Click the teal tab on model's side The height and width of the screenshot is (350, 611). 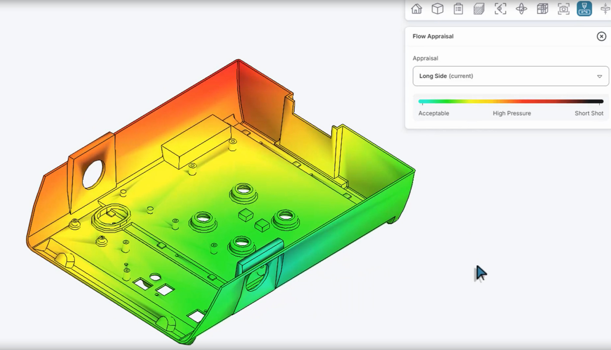(x=260, y=254)
